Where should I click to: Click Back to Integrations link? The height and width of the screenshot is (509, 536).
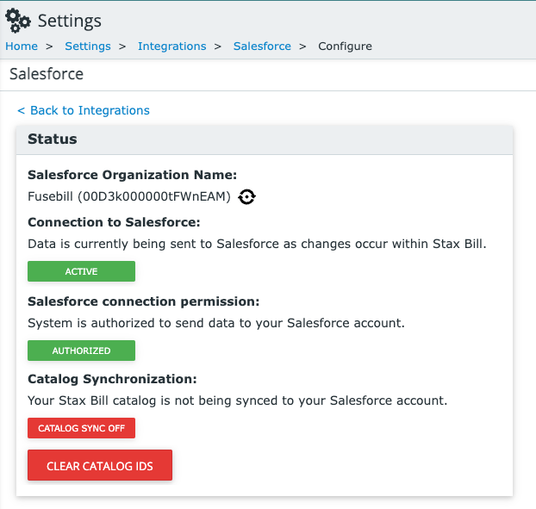point(84,110)
